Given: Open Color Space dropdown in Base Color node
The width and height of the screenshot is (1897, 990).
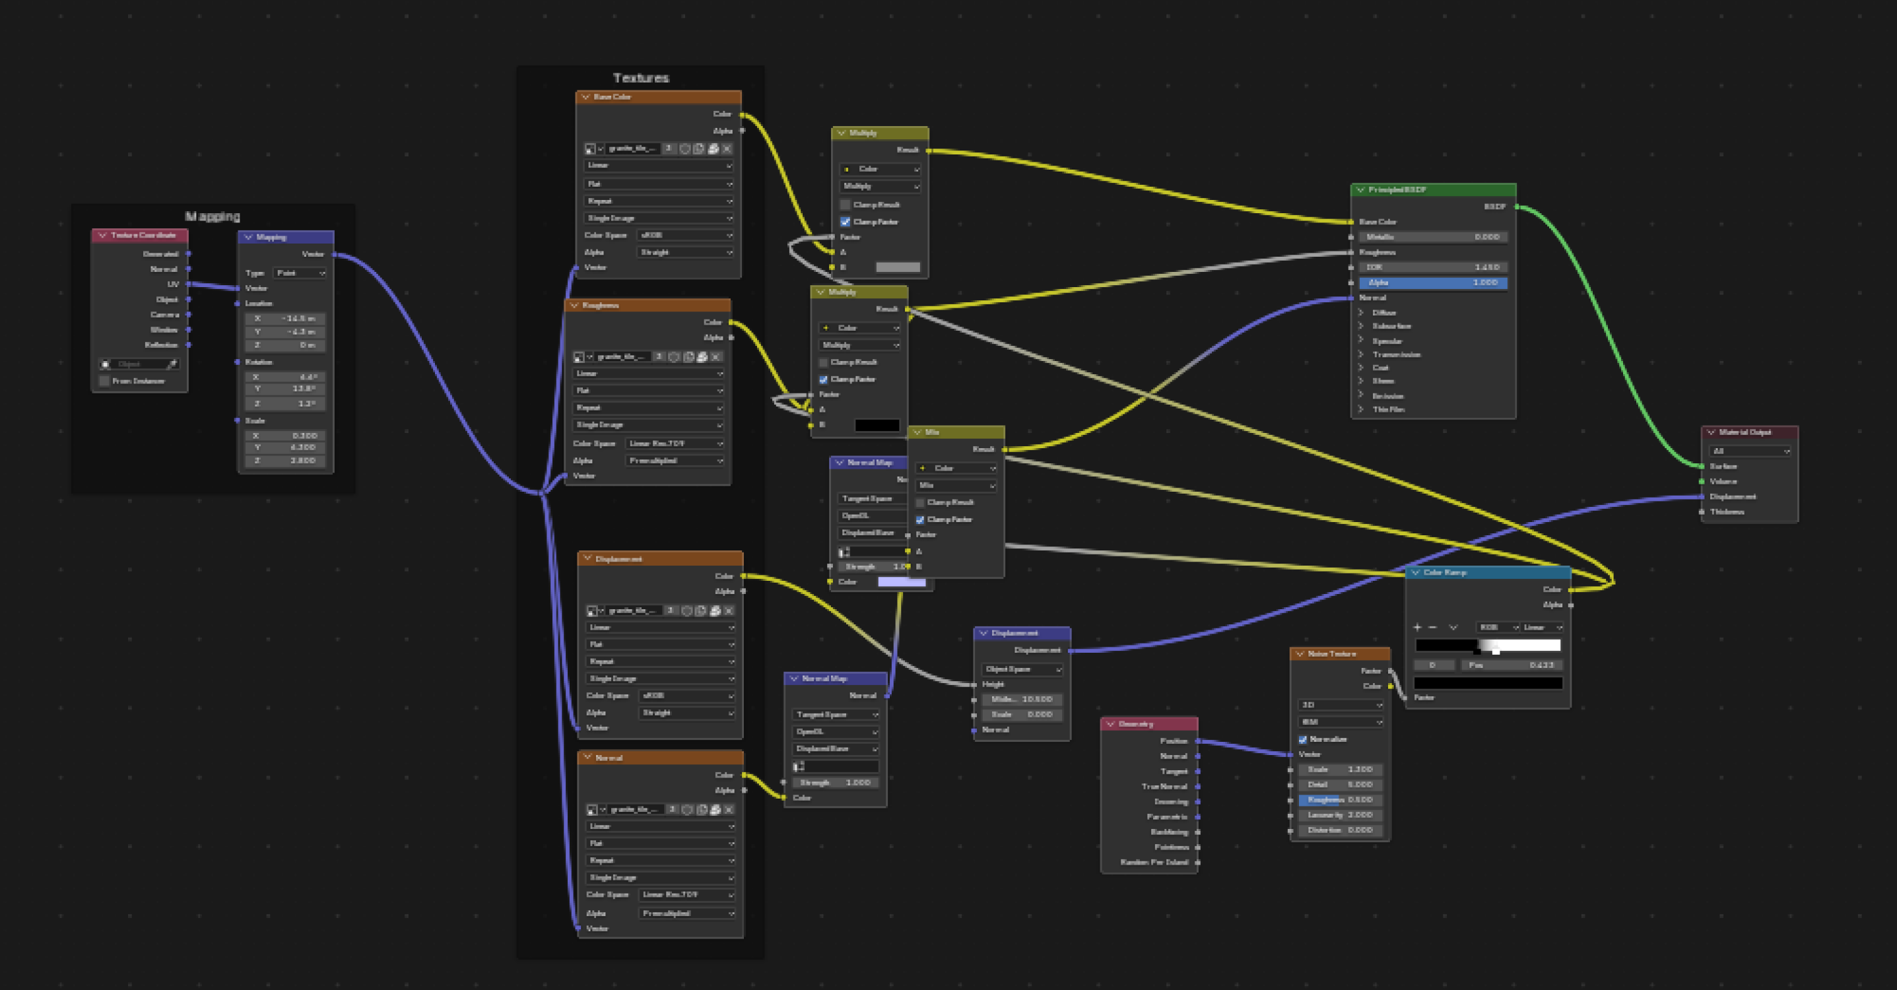Looking at the screenshot, I should pyautogui.click(x=685, y=235).
